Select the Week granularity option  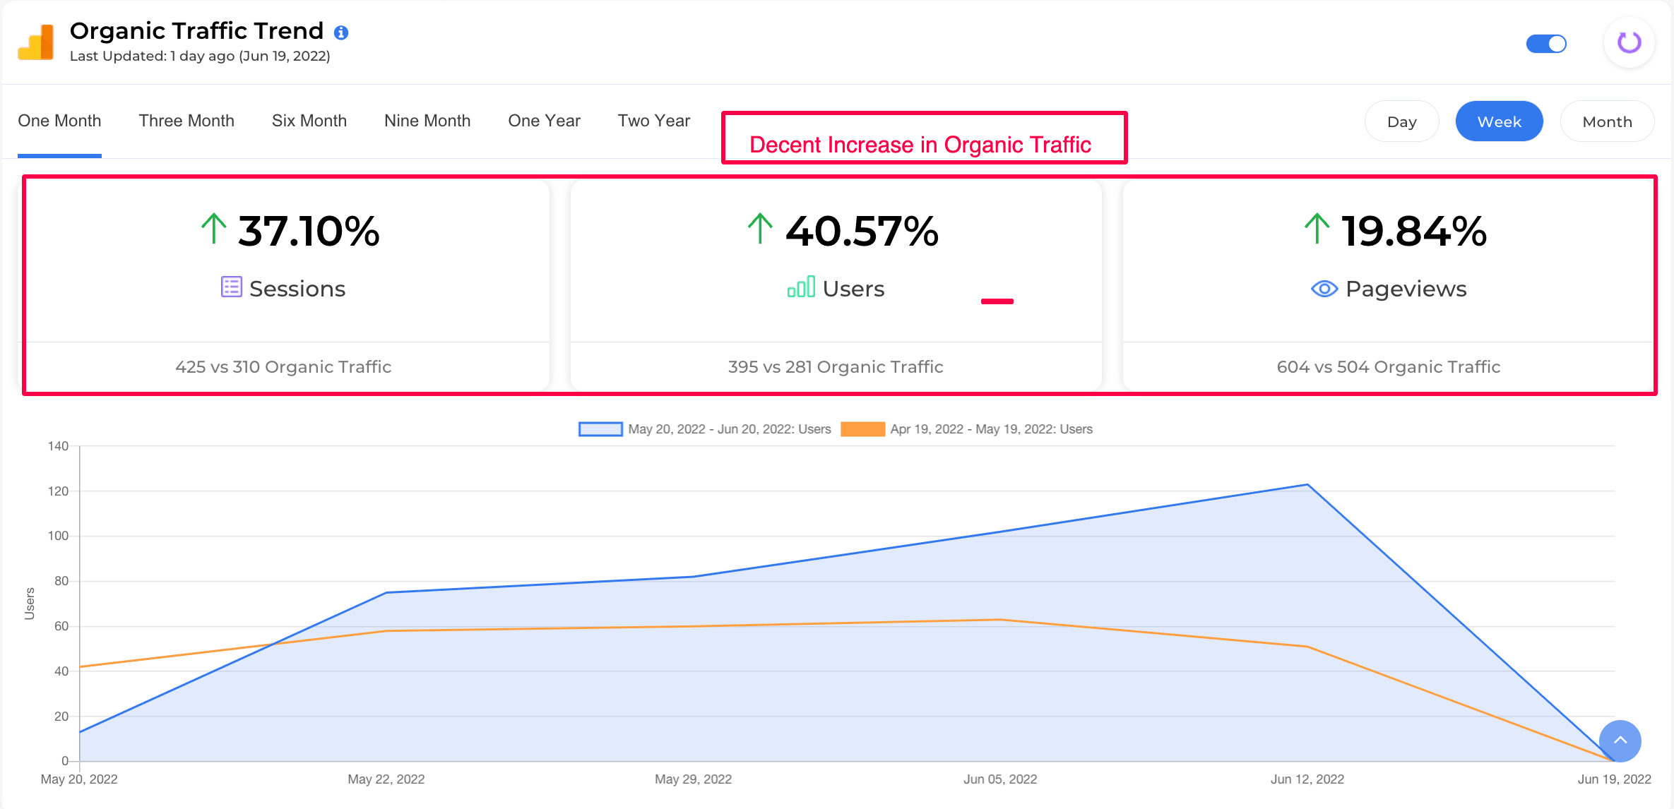tap(1499, 121)
